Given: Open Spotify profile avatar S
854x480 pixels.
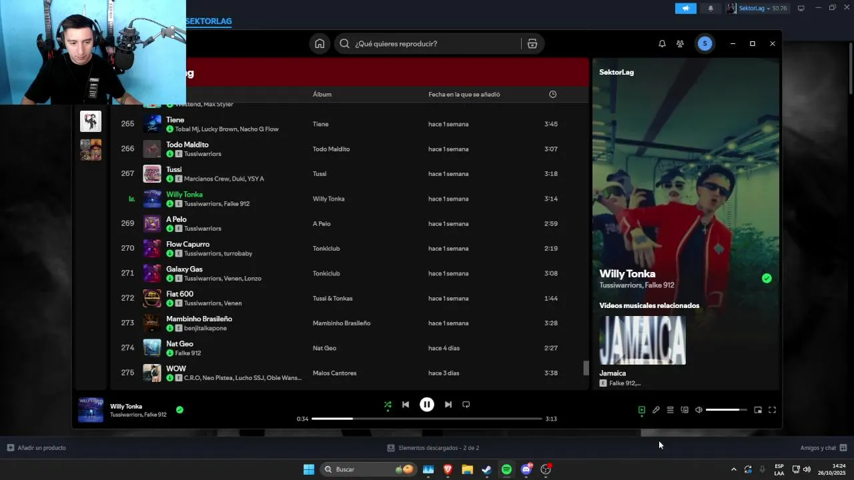Looking at the screenshot, I should (705, 43).
